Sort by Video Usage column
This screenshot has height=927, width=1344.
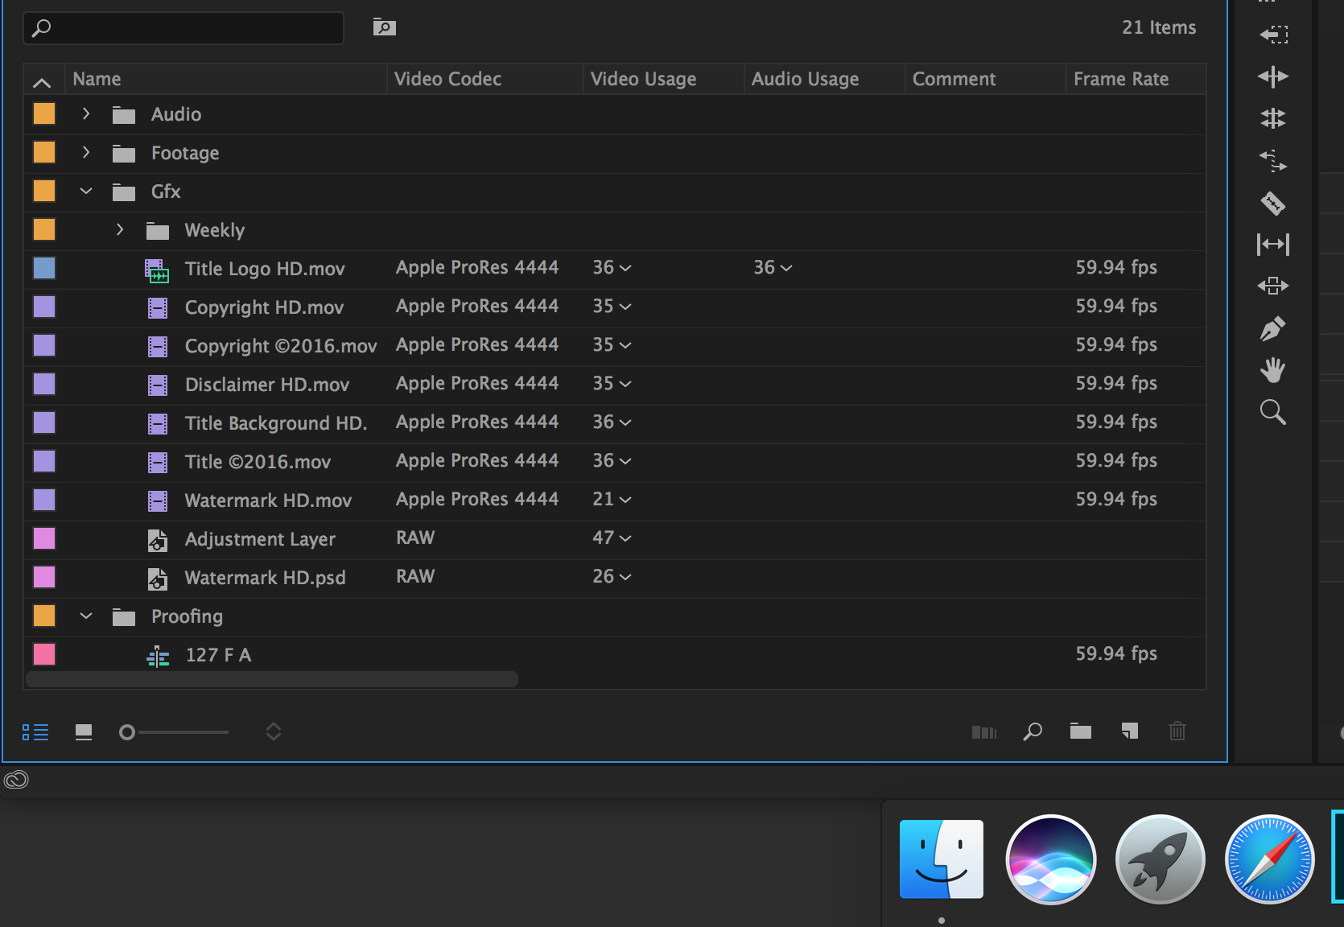pyautogui.click(x=664, y=79)
